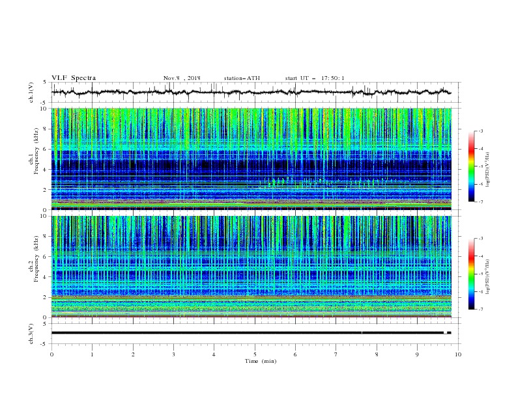Click the "5" tick on the Time axis

click(x=255, y=354)
